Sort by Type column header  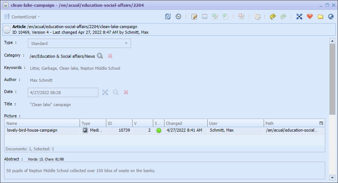(93, 123)
